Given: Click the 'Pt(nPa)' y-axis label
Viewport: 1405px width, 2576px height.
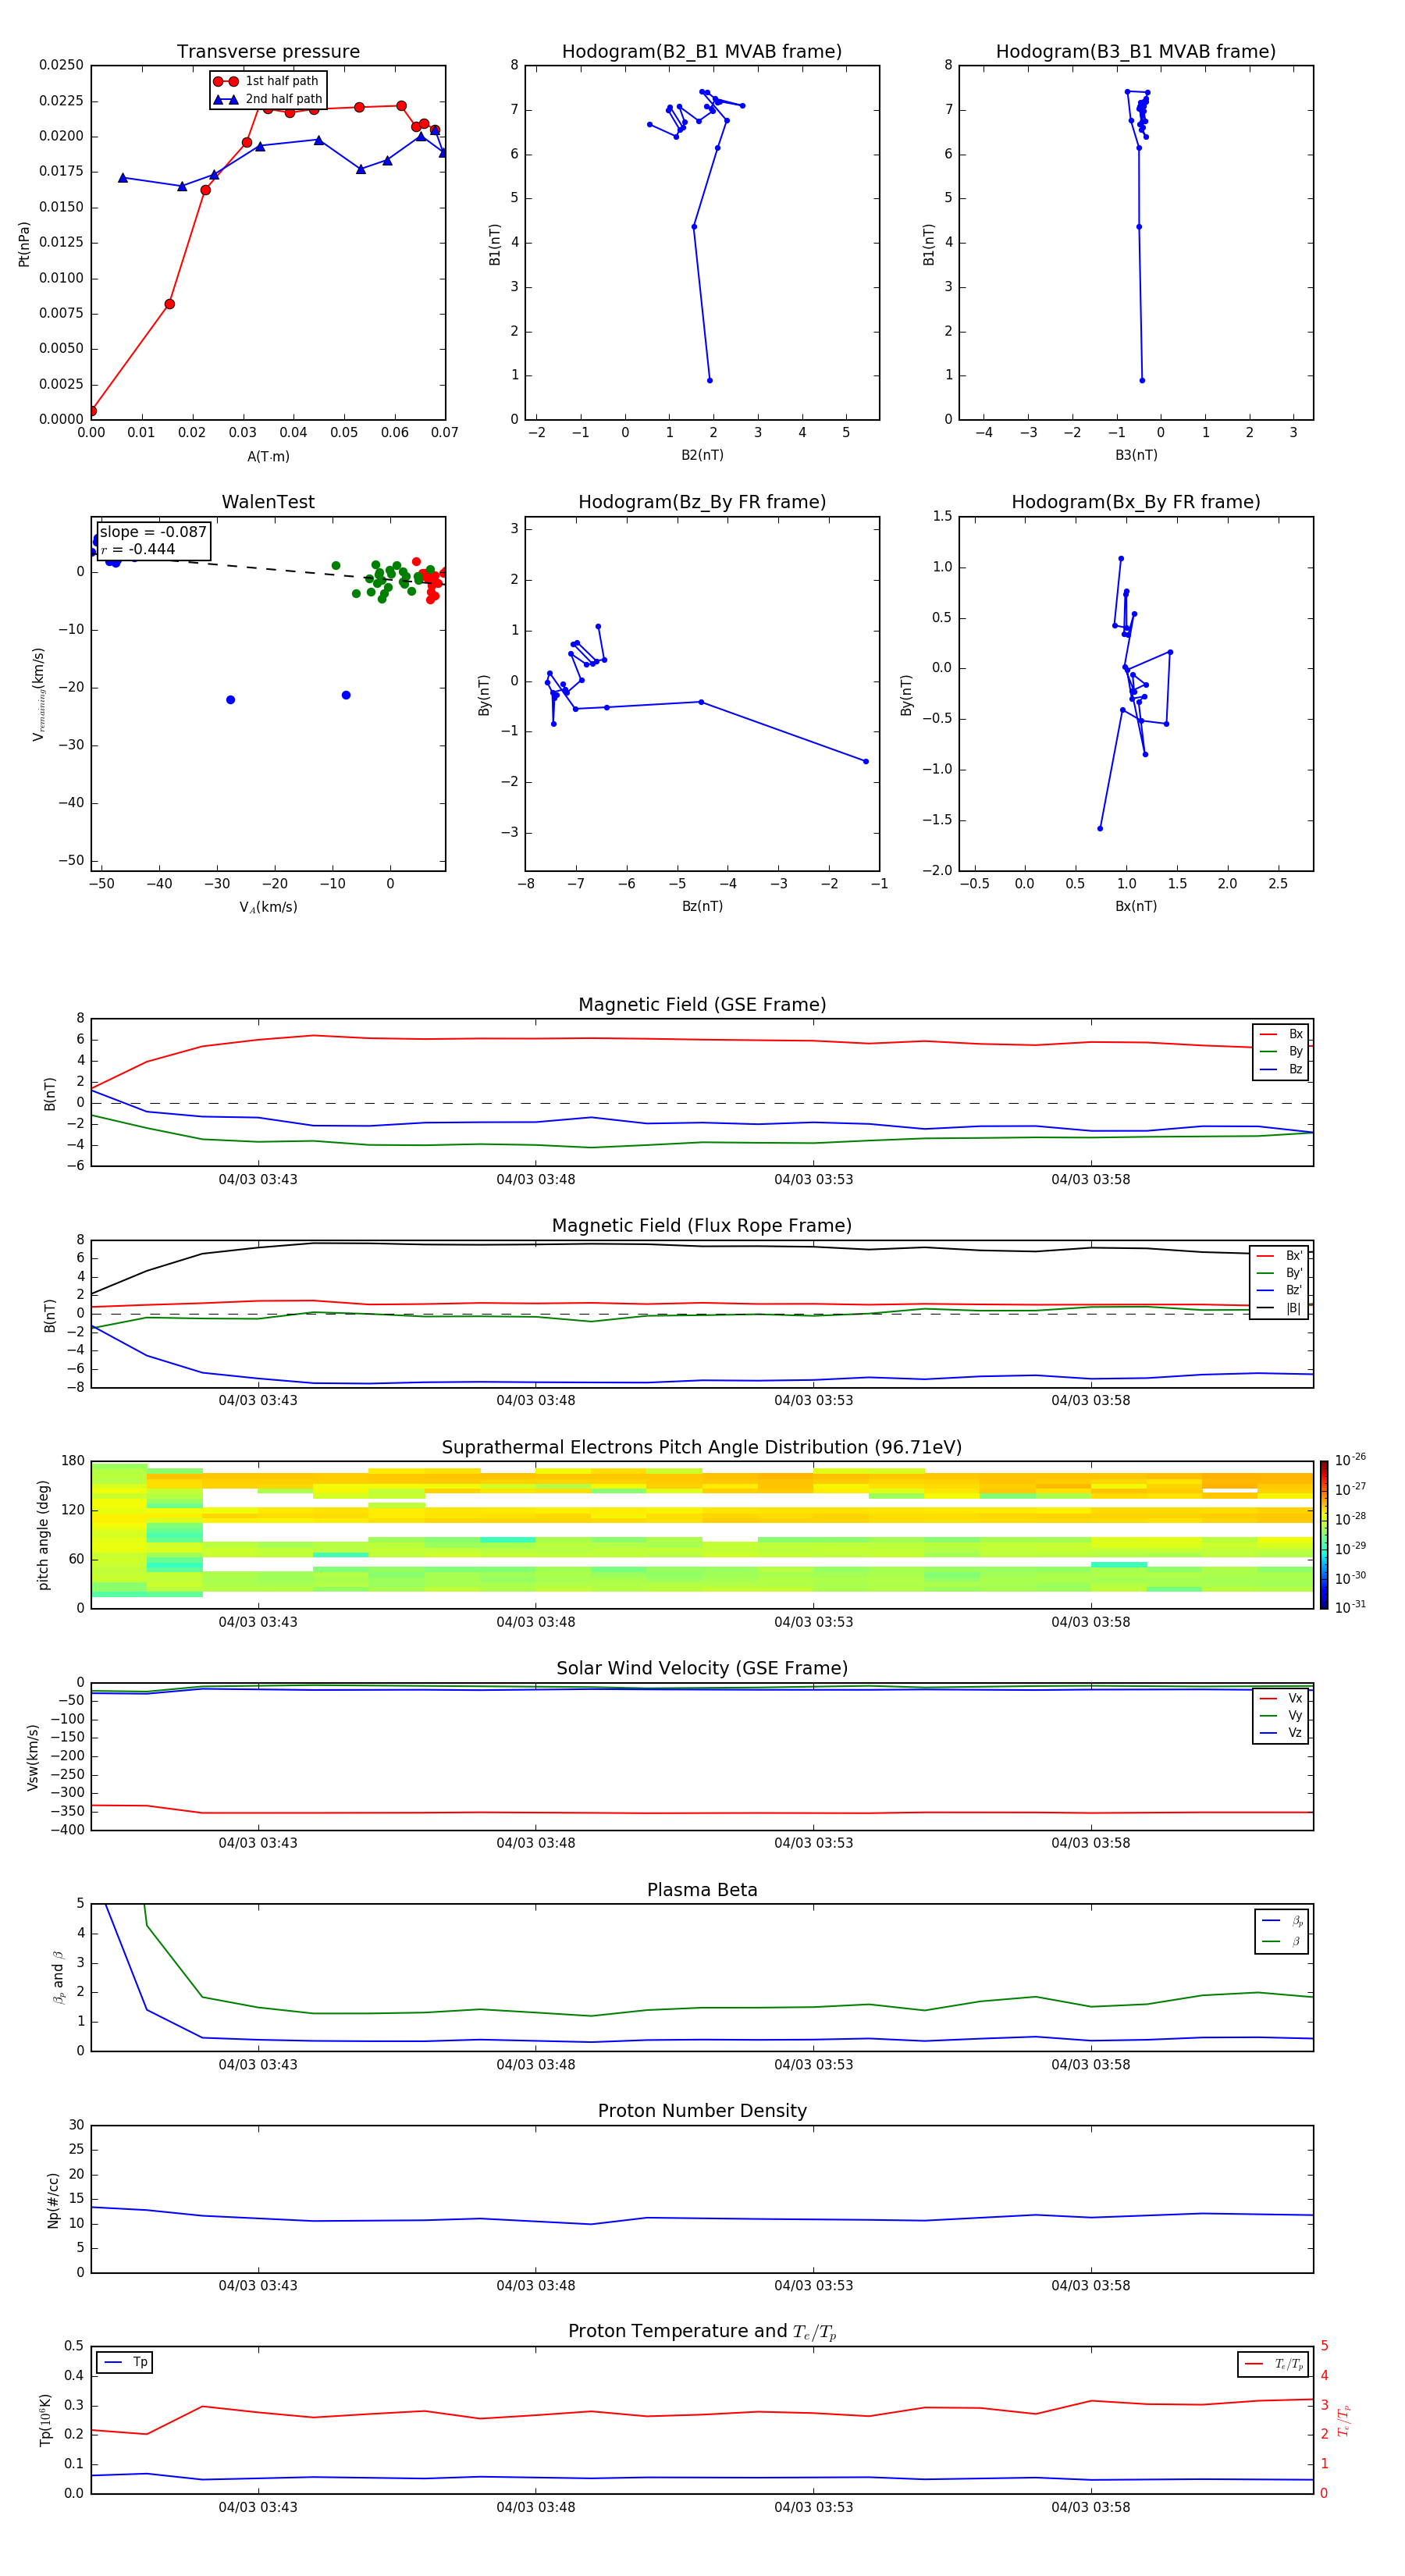Looking at the screenshot, I should pos(24,243).
